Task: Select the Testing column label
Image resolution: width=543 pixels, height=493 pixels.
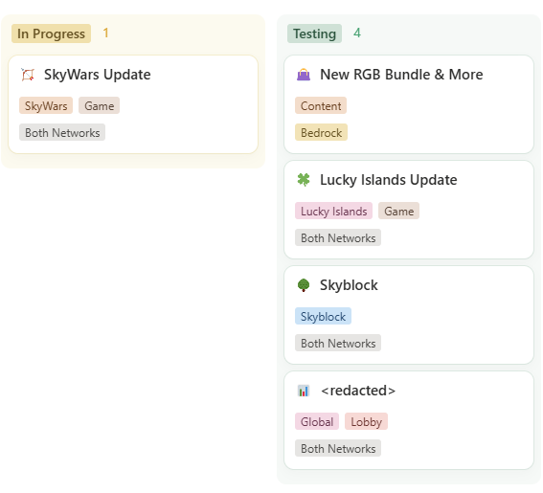Action: click(x=314, y=34)
